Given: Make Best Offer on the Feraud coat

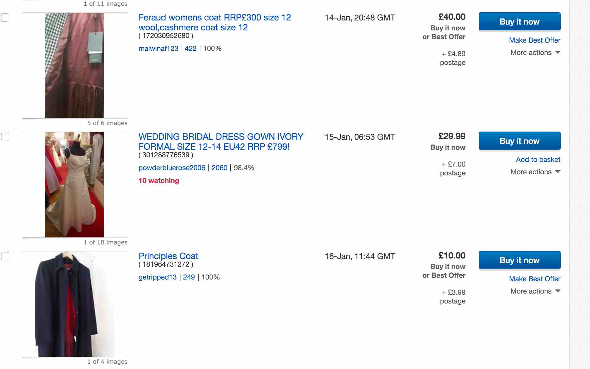Looking at the screenshot, I should (534, 40).
